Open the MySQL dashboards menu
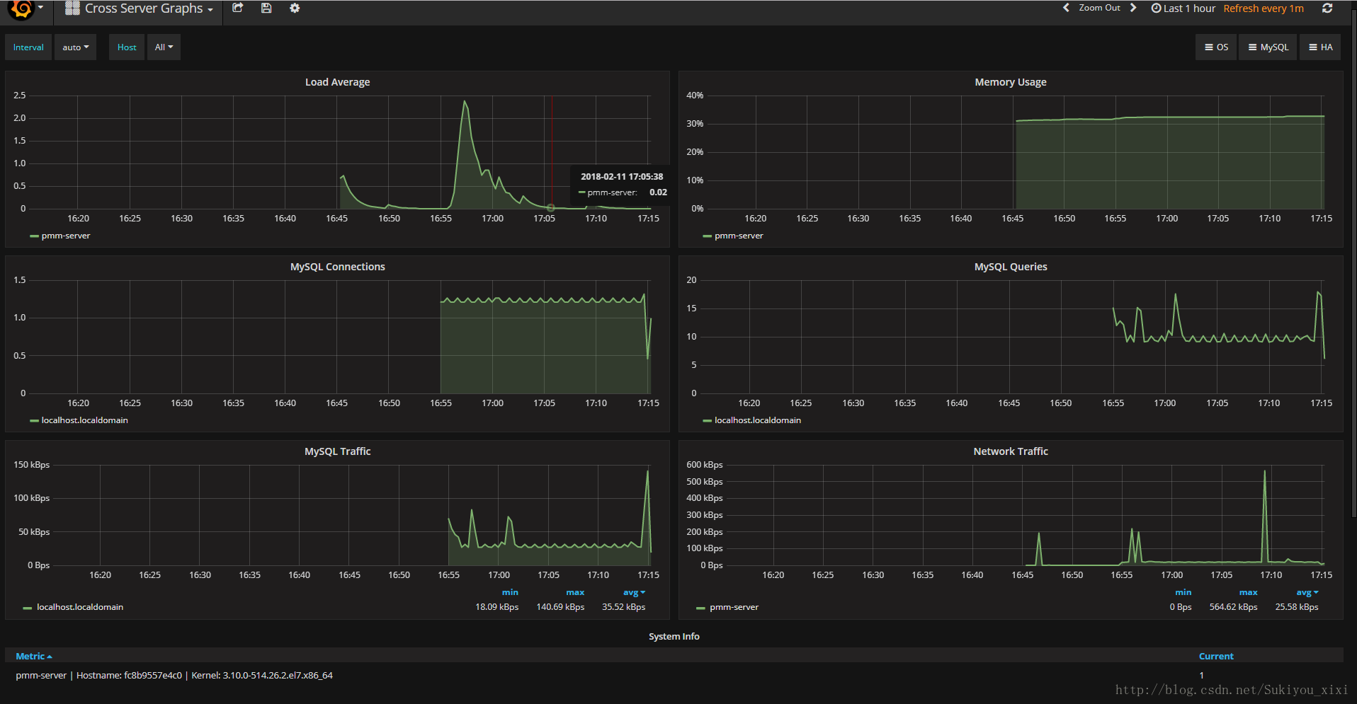 (x=1268, y=47)
